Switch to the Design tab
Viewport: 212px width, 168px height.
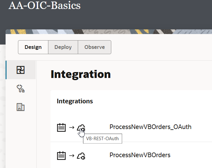coord(33,47)
